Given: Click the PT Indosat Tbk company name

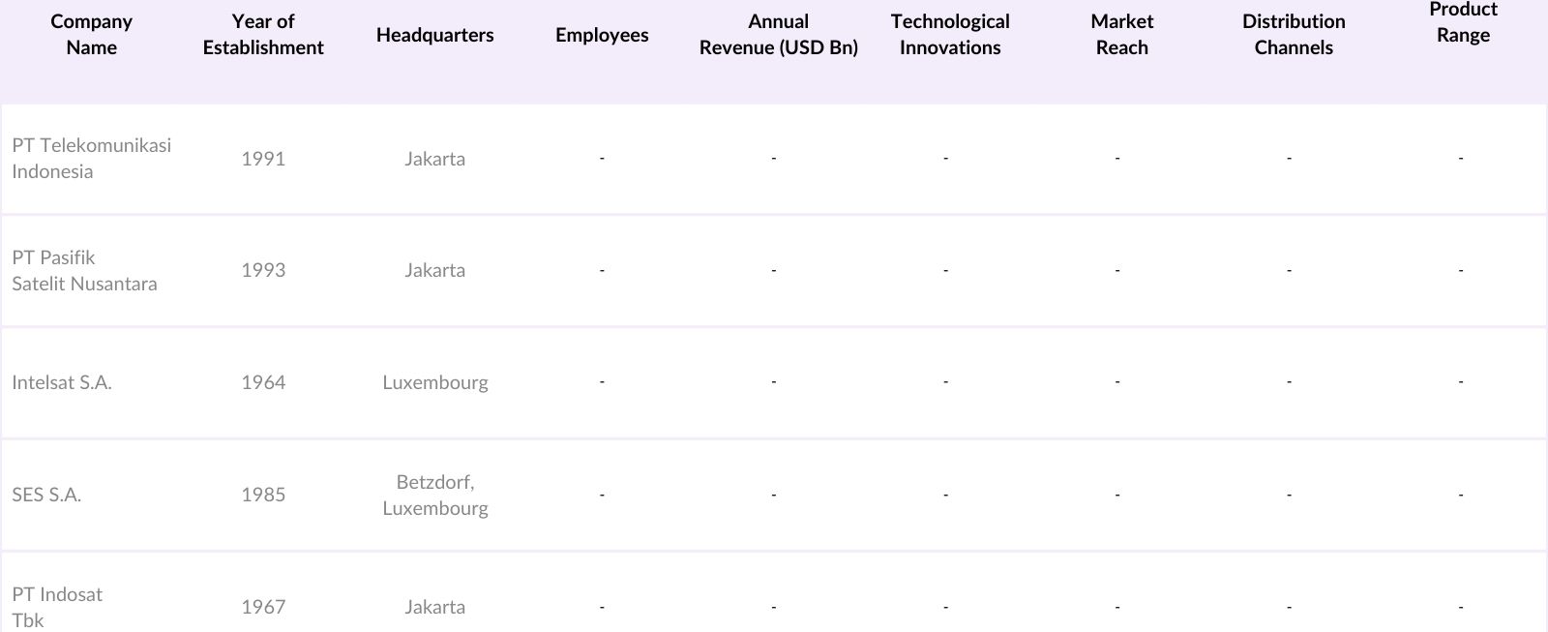Looking at the screenshot, I should (57, 607).
